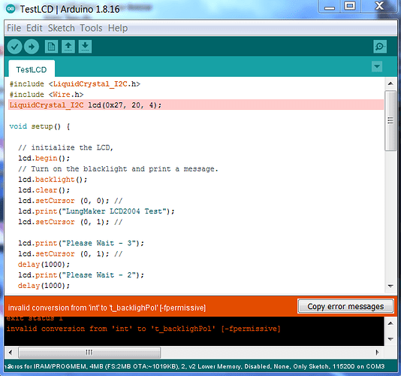The image size is (401, 376).
Task: Open a sketch with the Open icon
Action: coord(68,47)
